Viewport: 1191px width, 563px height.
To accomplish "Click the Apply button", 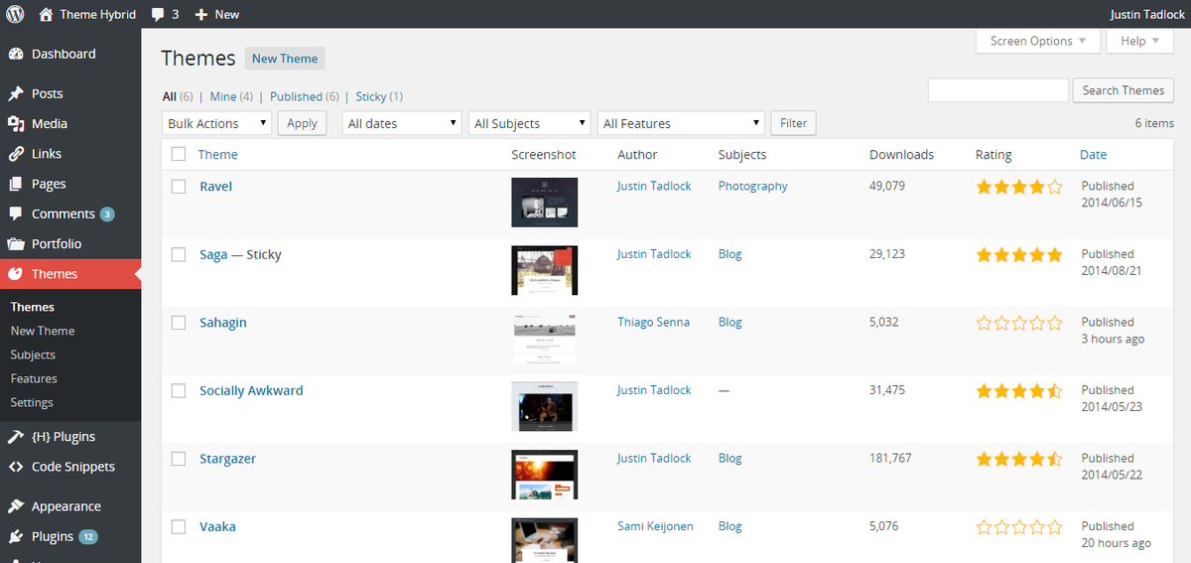I will 302,123.
